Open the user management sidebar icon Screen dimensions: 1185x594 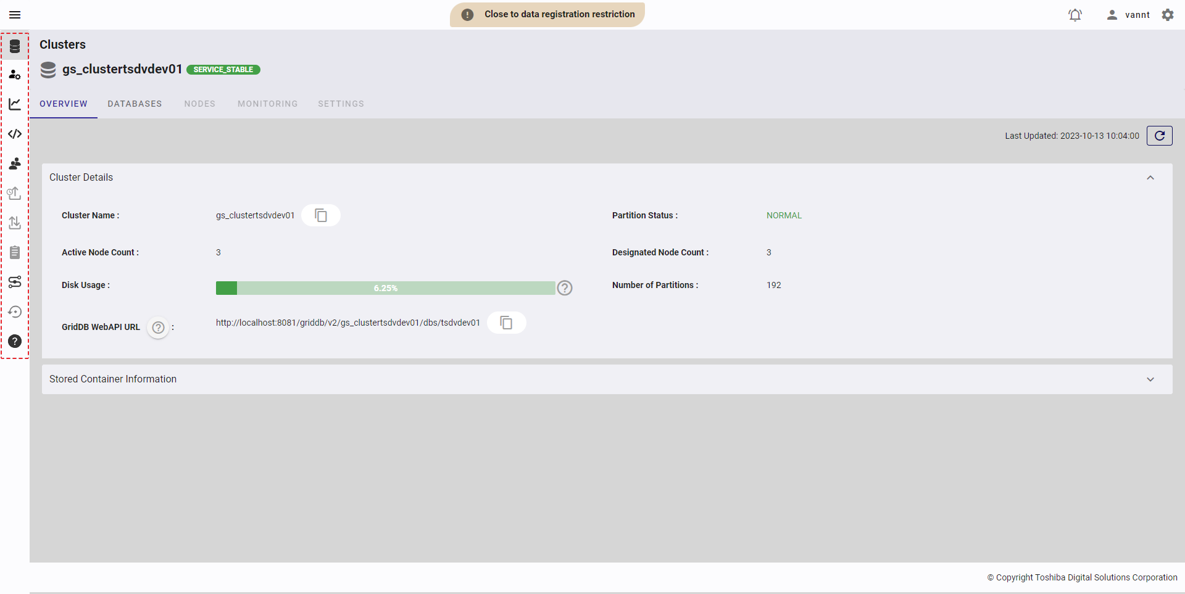(15, 75)
